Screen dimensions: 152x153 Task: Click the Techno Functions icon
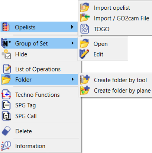pos(6,95)
